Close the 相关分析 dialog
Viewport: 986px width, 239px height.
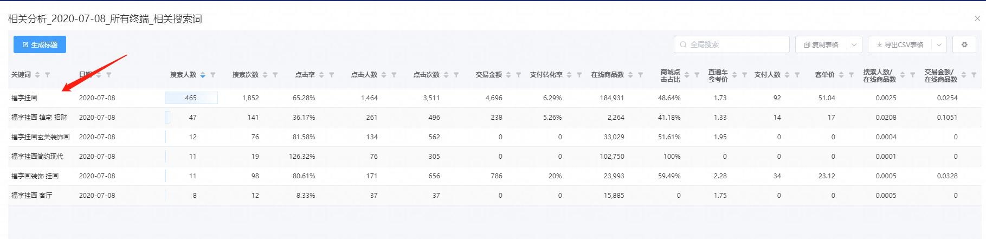(977, 18)
